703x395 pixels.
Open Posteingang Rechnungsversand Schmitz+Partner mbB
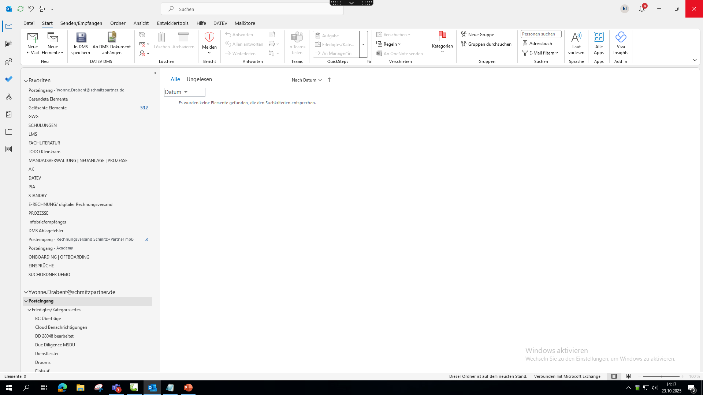[x=87, y=240]
